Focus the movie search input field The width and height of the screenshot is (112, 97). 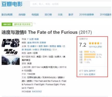pos(70,4)
